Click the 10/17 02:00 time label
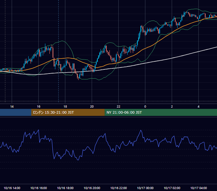Screen dimensions: 217x191 point(172,188)
